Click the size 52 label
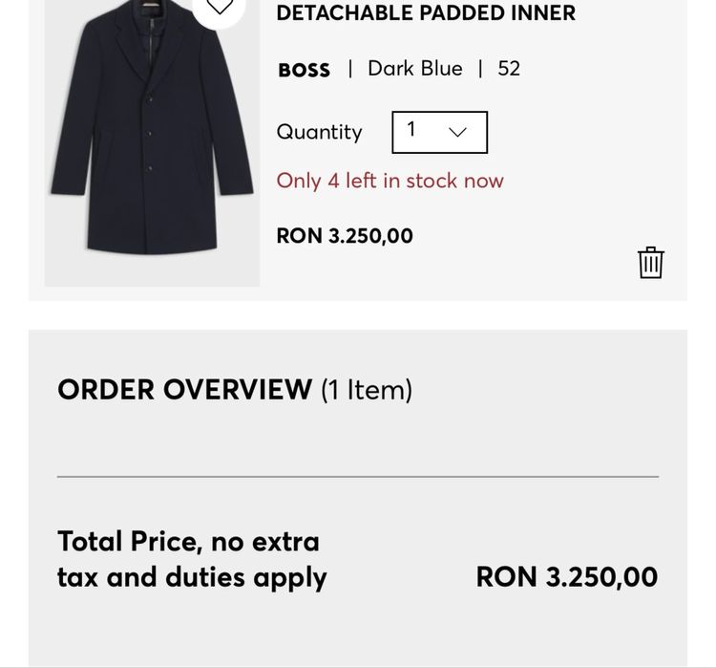The image size is (716, 668). (x=509, y=69)
